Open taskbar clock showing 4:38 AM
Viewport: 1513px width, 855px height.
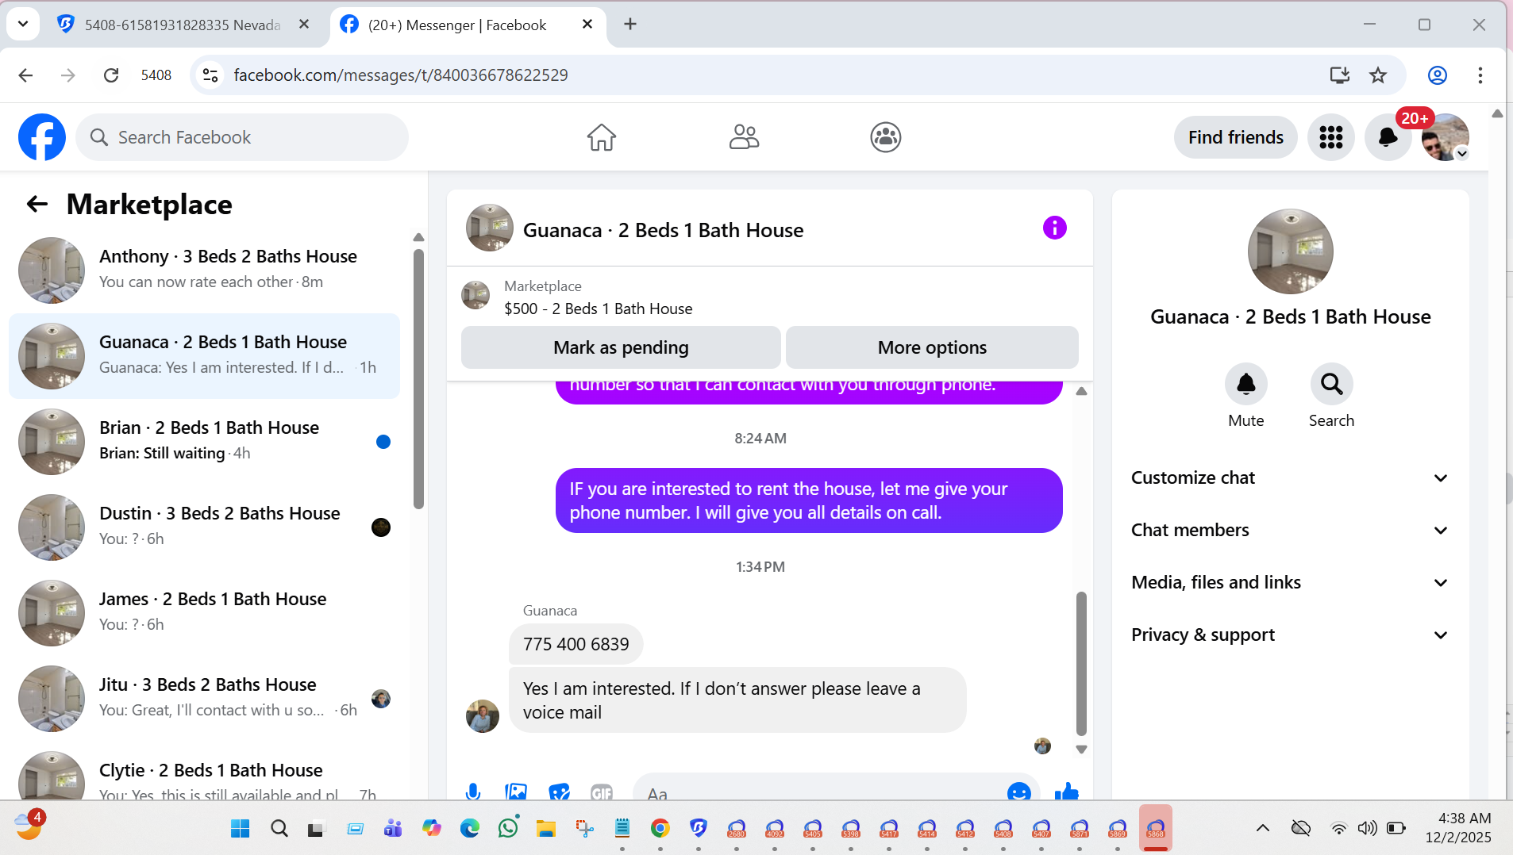[1457, 828]
